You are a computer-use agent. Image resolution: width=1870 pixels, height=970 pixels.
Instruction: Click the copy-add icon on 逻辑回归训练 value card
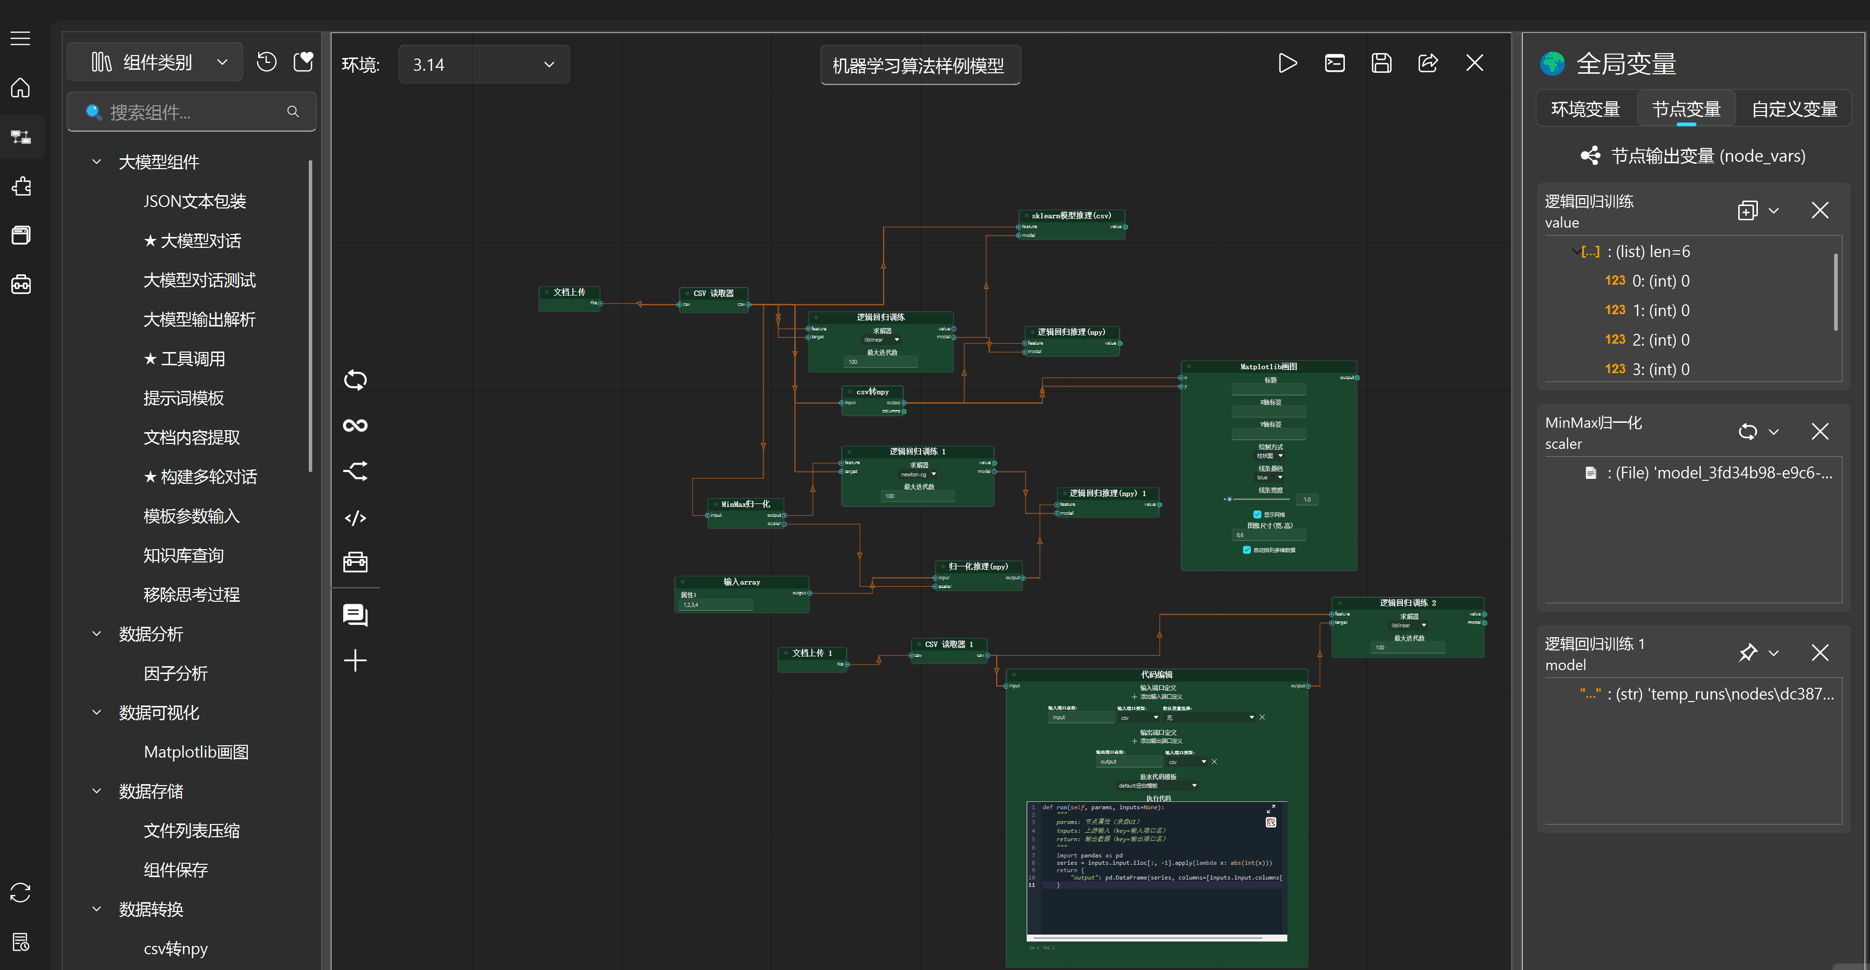[1748, 210]
